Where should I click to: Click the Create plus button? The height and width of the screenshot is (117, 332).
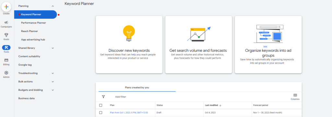click(6, 7)
